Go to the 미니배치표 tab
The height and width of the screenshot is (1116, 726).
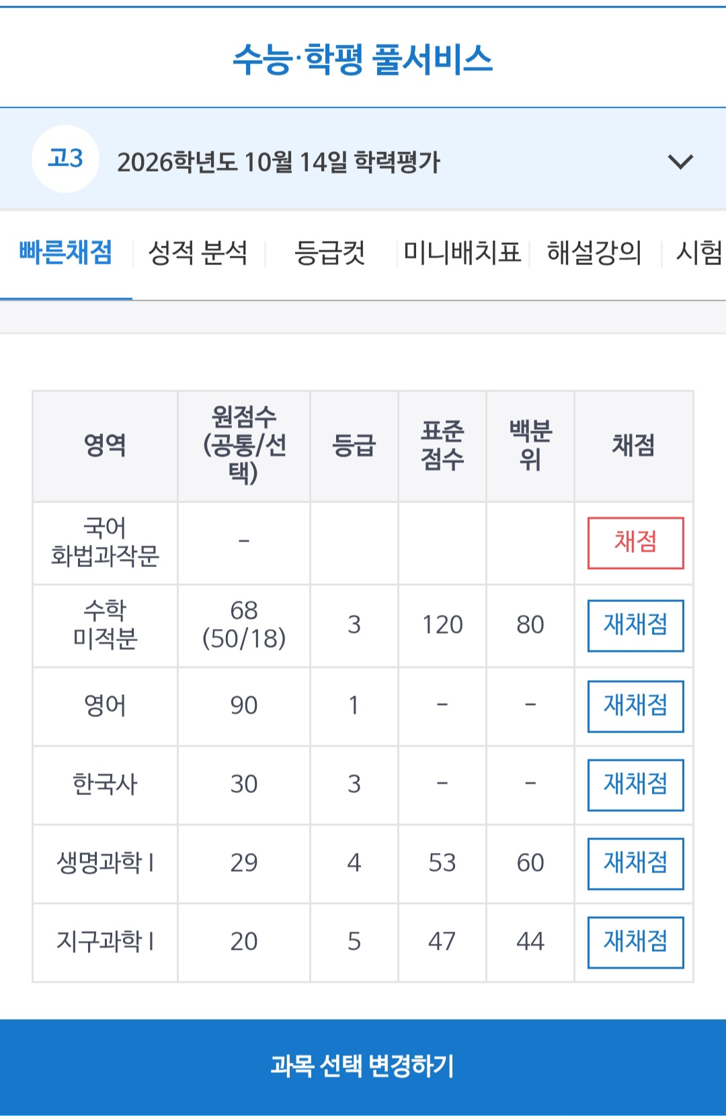pyautogui.click(x=462, y=254)
